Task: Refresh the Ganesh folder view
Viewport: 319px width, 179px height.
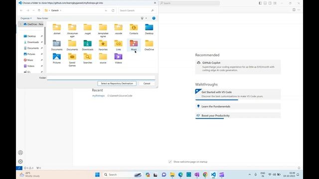Action: pos(113,10)
